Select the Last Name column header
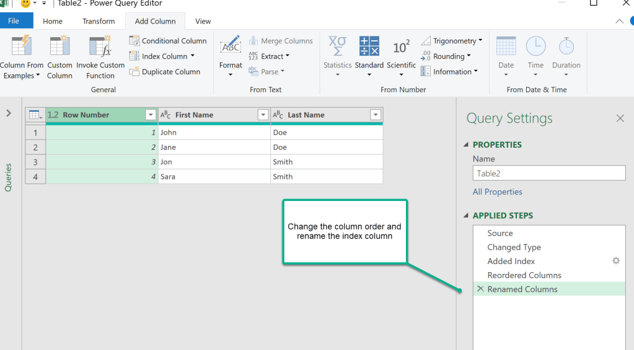This screenshot has height=350, width=634. tap(327, 115)
